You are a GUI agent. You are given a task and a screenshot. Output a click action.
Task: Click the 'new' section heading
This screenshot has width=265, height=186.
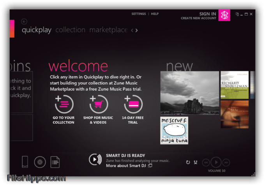click(x=180, y=66)
